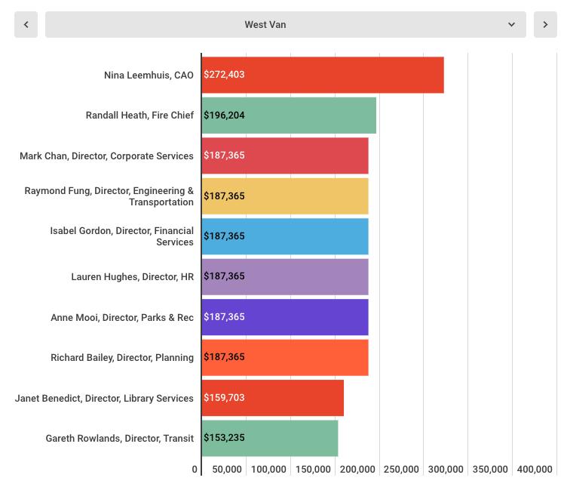
Task: Click the Nina Leemhuis, CAO label
Action: (149, 76)
